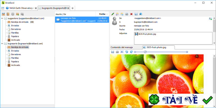Click the sender avatar picture
This screenshot has width=216, height=108.
[x=114, y=21]
